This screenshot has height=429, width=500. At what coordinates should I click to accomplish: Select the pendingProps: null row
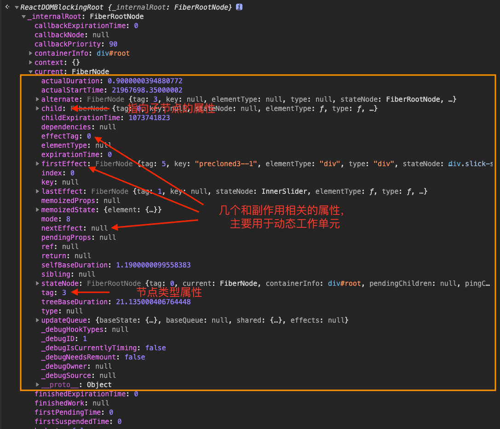[x=79, y=238]
